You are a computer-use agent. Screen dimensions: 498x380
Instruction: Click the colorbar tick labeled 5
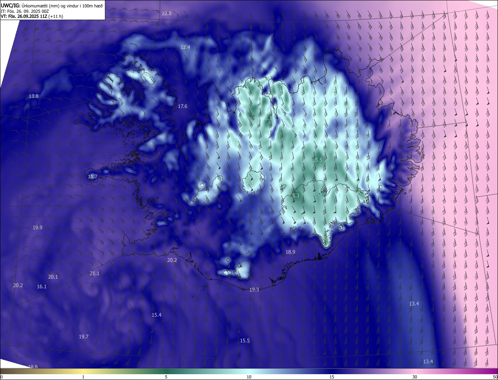166,377
